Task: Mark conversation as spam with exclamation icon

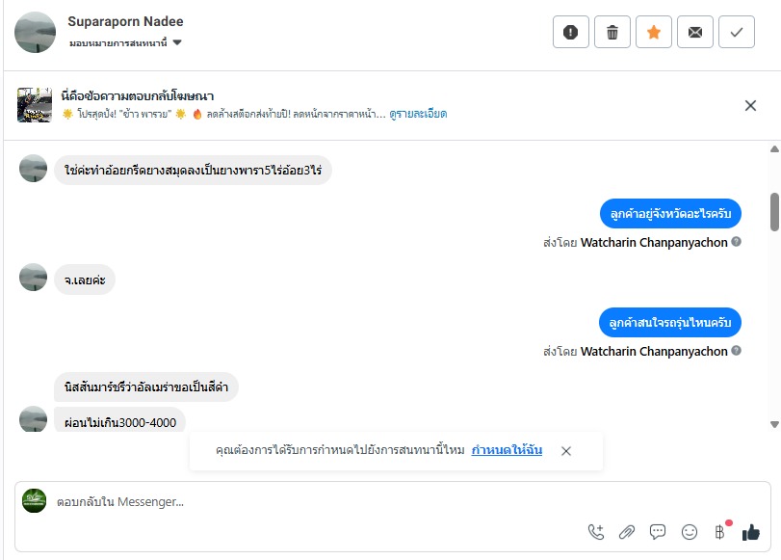Action: pyautogui.click(x=571, y=32)
